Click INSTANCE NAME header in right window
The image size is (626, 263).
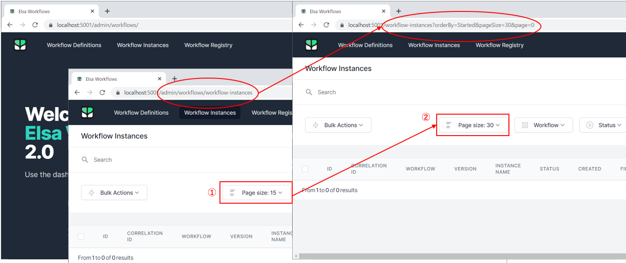(x=508, y=169)
